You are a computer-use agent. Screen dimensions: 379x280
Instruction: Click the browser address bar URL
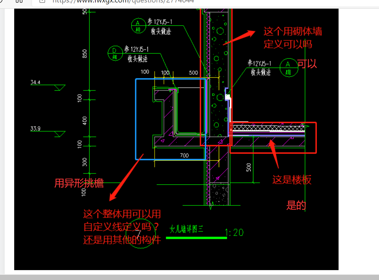123,1
